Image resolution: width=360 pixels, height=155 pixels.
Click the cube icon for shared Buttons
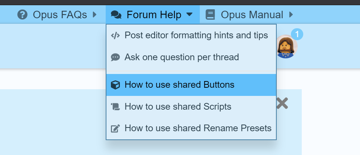[x=115, y=85]
